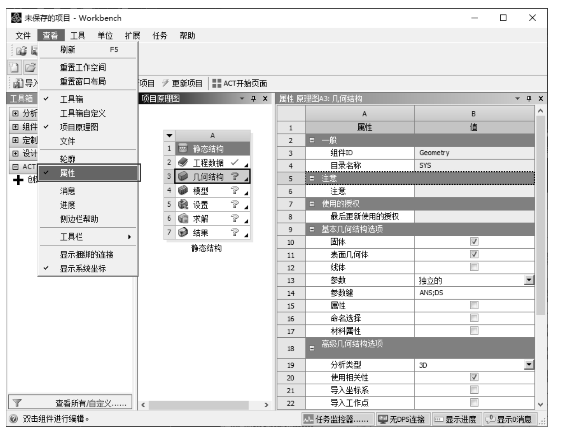Enable the 导入坐标系 checkbox
The width and height of the screenshot is (563, 431).
[x=474, y=390]
